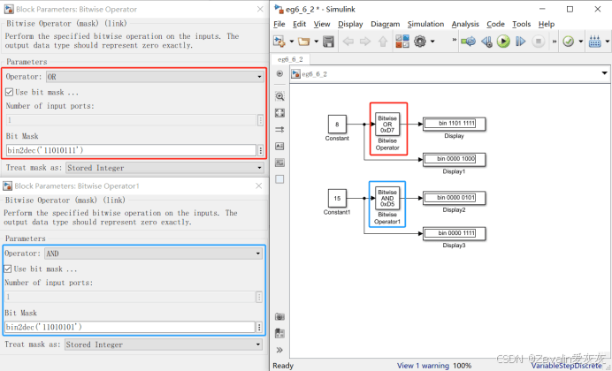
Task: Open the New Model dropdown arrow
Action: [292, 42]
